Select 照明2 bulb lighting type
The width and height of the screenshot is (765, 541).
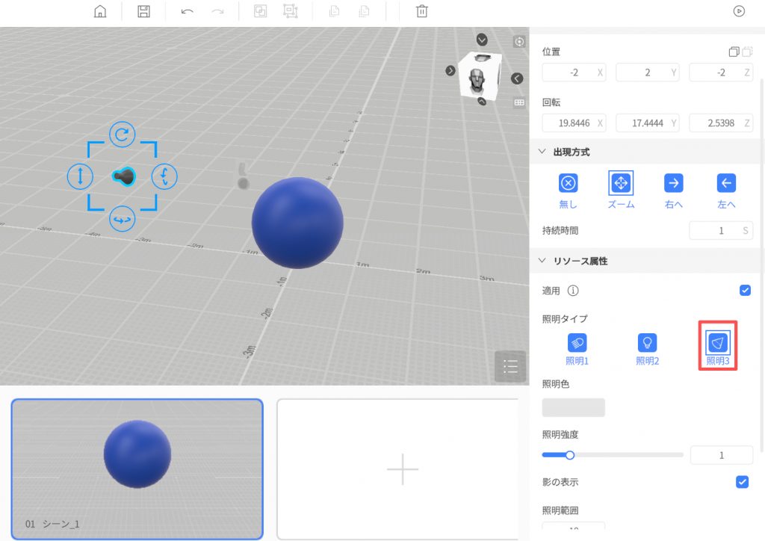(647, 343)
